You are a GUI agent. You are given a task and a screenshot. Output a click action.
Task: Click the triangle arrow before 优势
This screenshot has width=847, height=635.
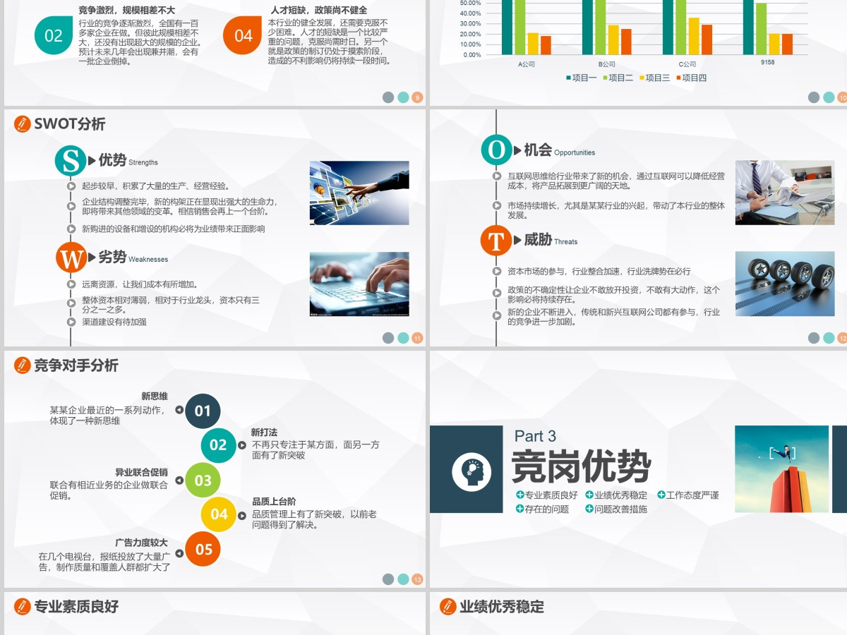[x=92, y=161]
